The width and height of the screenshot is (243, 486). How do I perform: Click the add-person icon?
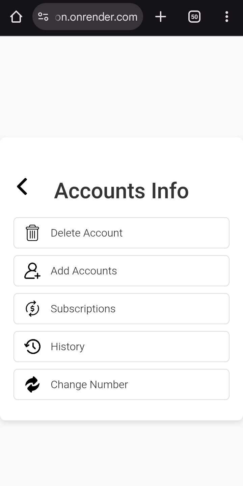(x=32, y=271)
